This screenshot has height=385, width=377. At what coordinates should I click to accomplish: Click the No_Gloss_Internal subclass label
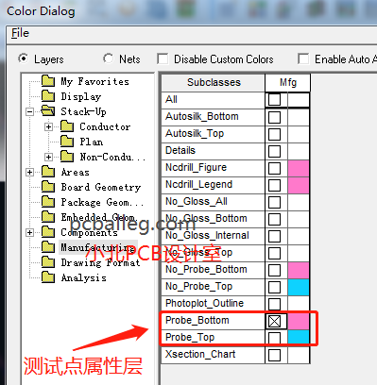coord(207,235)
